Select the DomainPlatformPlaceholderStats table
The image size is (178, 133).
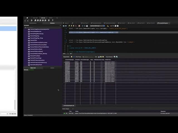[x=39, y=47]
